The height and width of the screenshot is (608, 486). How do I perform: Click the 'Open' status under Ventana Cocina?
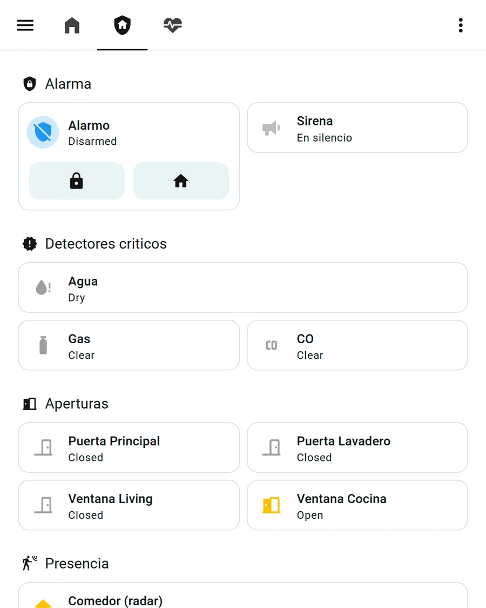309,516
